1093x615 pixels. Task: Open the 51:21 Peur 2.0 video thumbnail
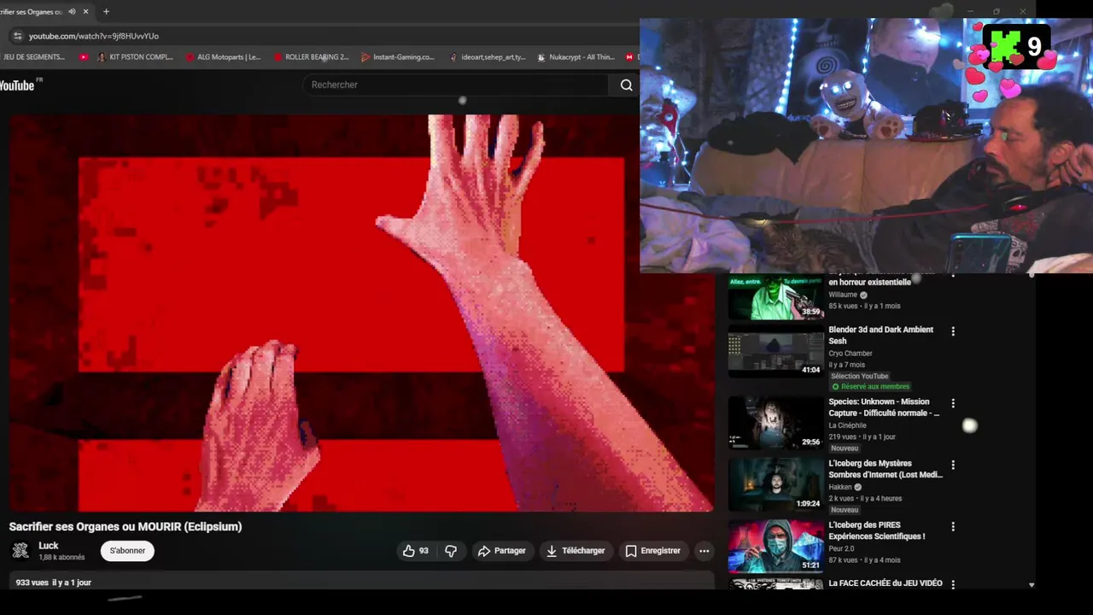coord(775,546)
